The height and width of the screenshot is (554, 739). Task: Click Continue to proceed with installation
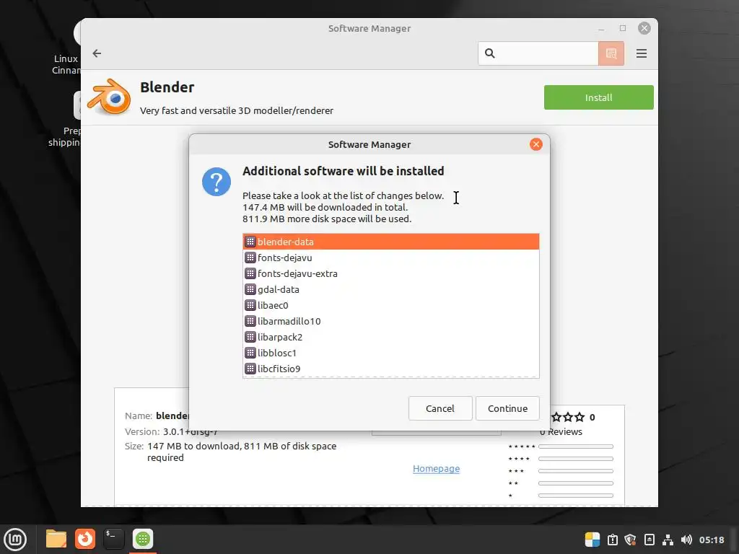click(507, 408)
